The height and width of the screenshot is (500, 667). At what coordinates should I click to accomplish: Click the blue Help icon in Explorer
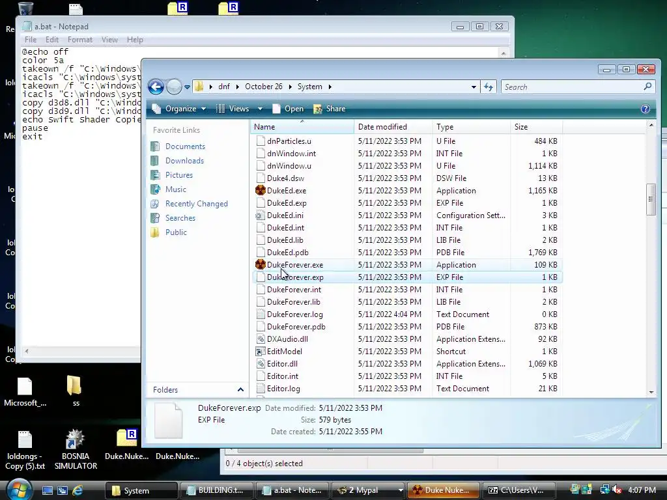click(x=645, y=109)
